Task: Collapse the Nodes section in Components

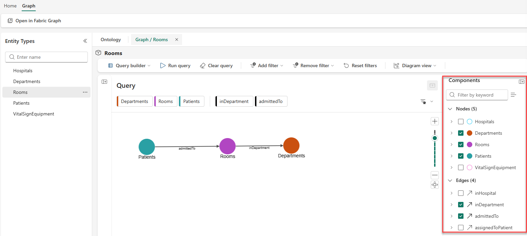Action: 450,109
